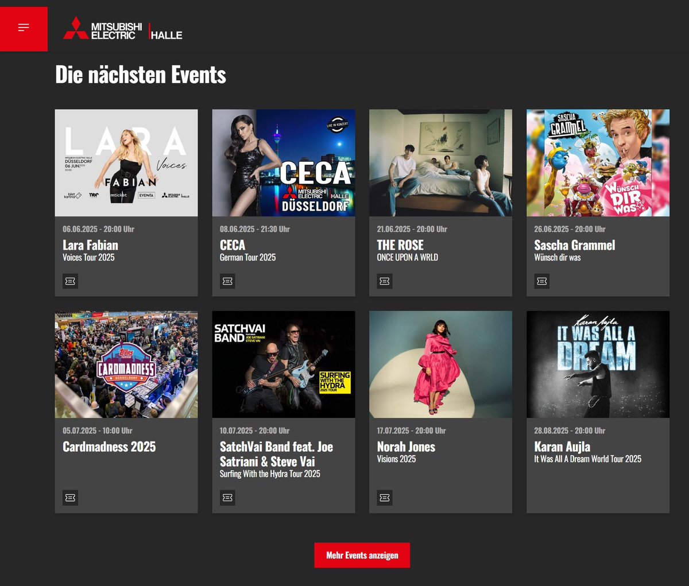Screen dimensions: 689x586
Task: Open the Lara Fabian event poster
Action: tap(126, 163)
